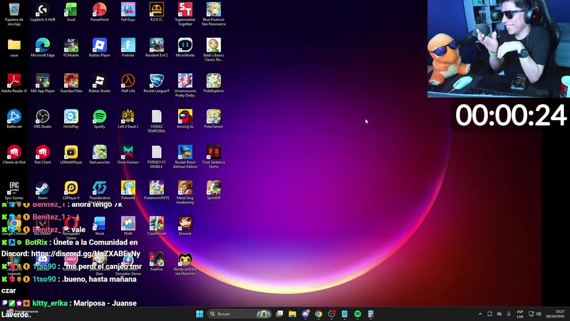Select the Rocket League shortcut
The height and width of the screenshot is (321, 570).
(x=157, y=84)
